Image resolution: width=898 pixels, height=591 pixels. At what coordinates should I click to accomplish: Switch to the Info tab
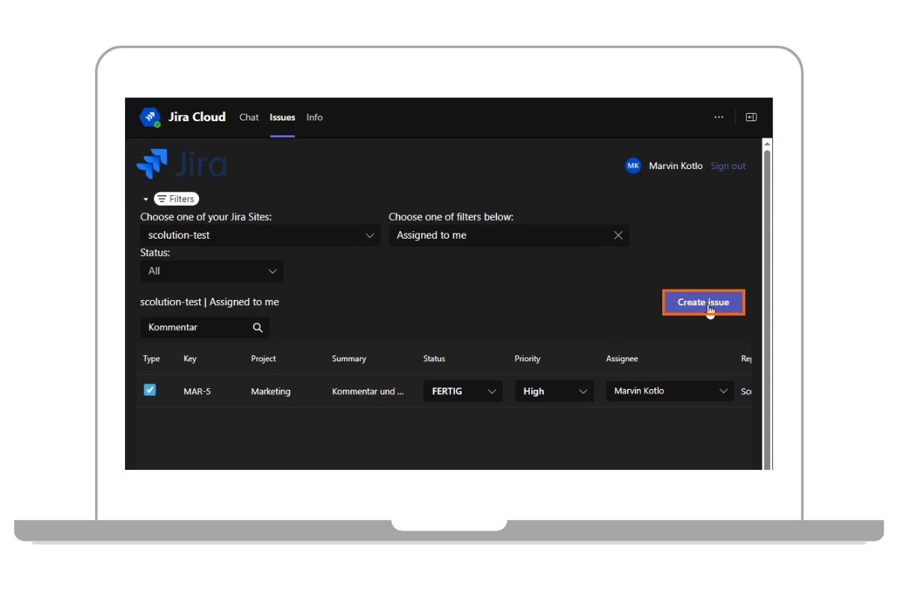tap(314, 117)
